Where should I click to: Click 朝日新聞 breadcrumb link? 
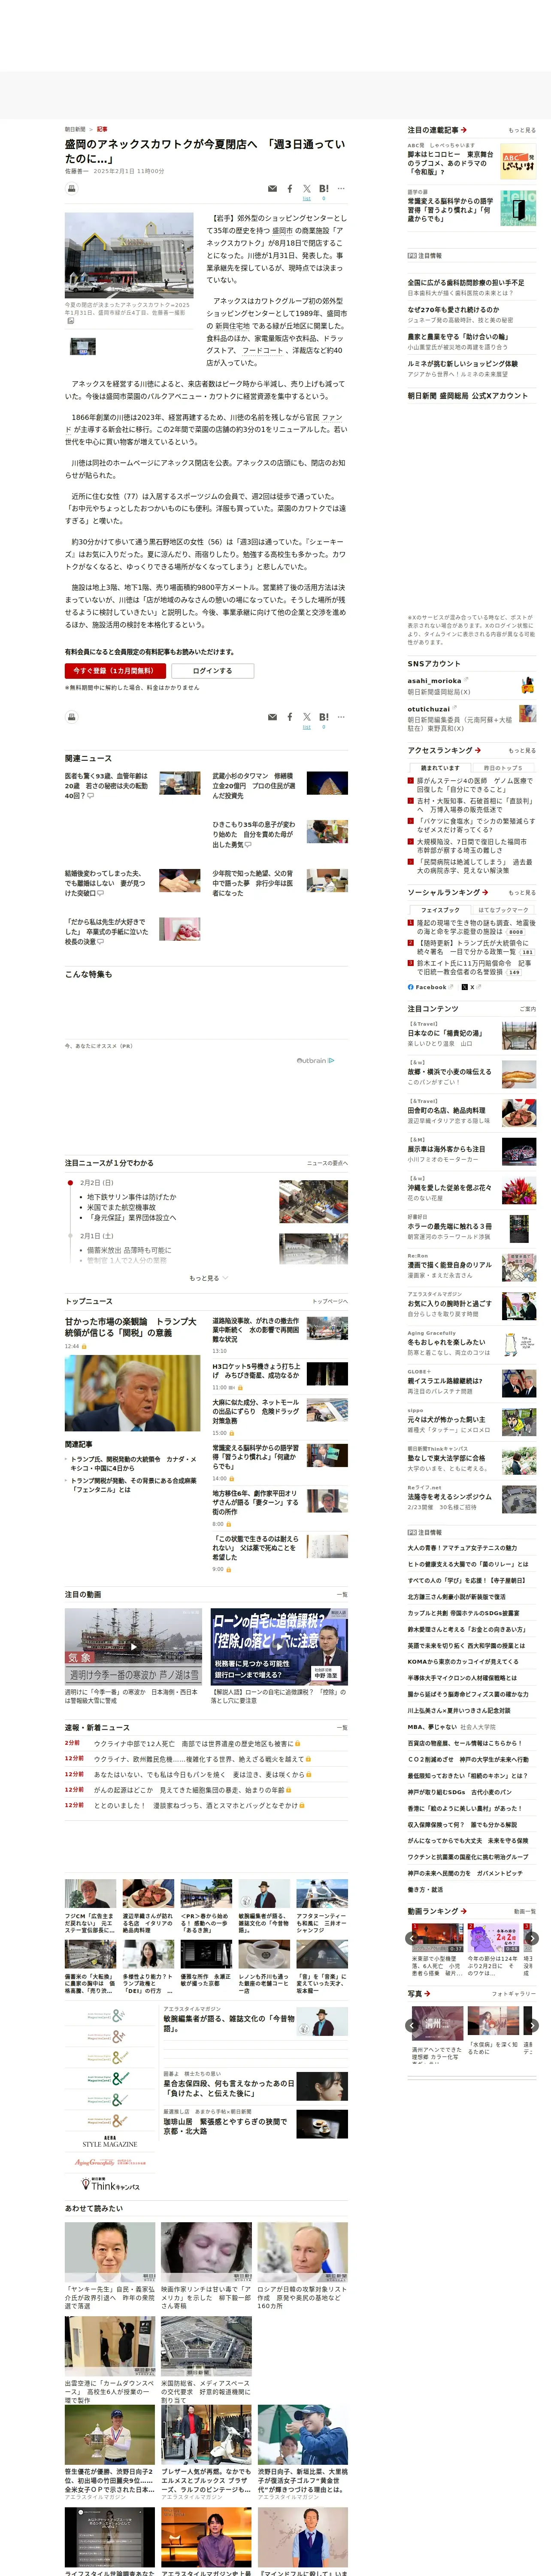click(75, 129)
